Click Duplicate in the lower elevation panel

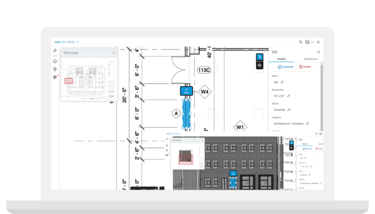tap(307, 149)
